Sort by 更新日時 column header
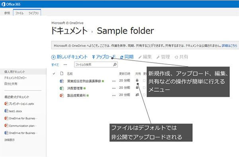 coord(125,74)
